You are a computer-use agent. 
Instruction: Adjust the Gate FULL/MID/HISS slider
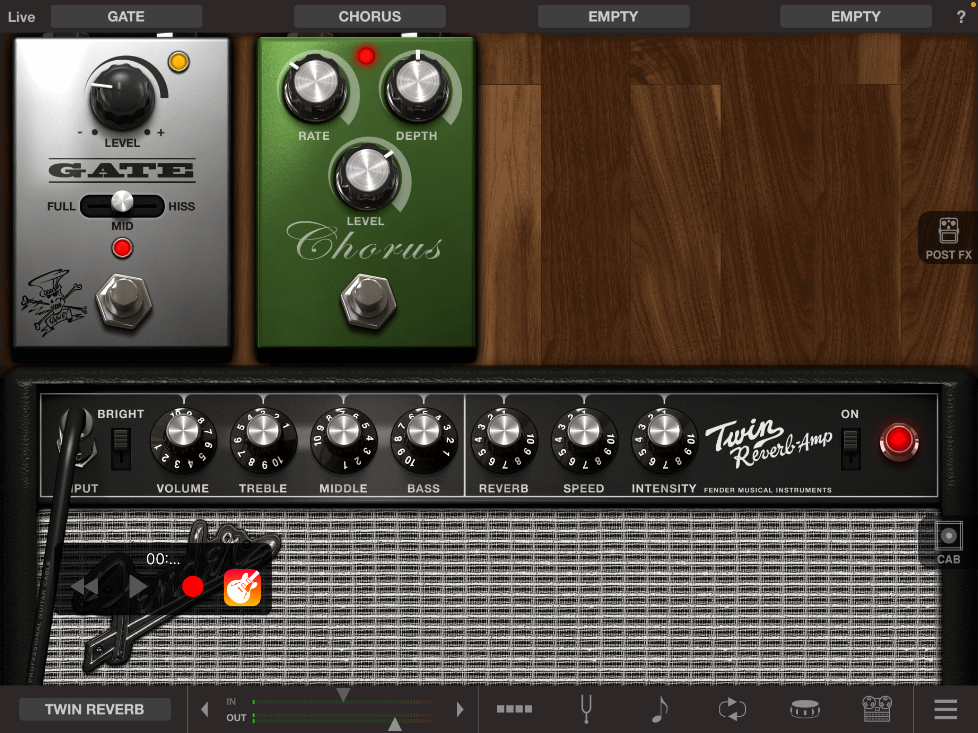(x=122, y=206)
